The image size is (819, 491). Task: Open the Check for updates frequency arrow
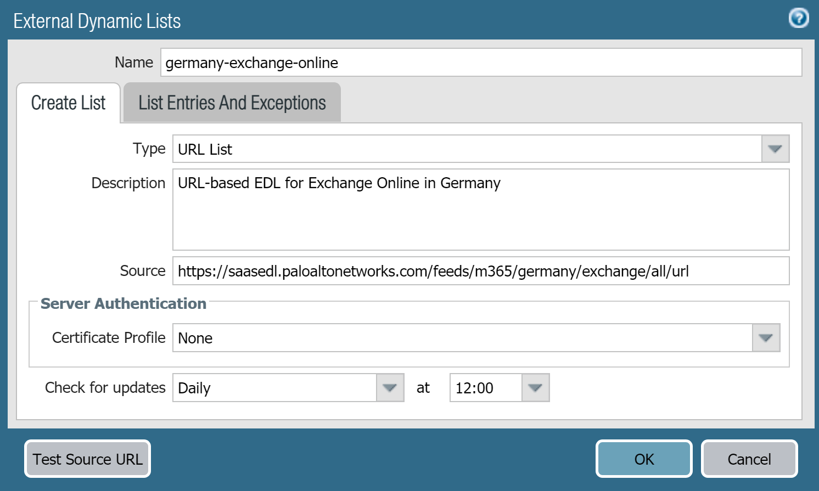point(390,388)
